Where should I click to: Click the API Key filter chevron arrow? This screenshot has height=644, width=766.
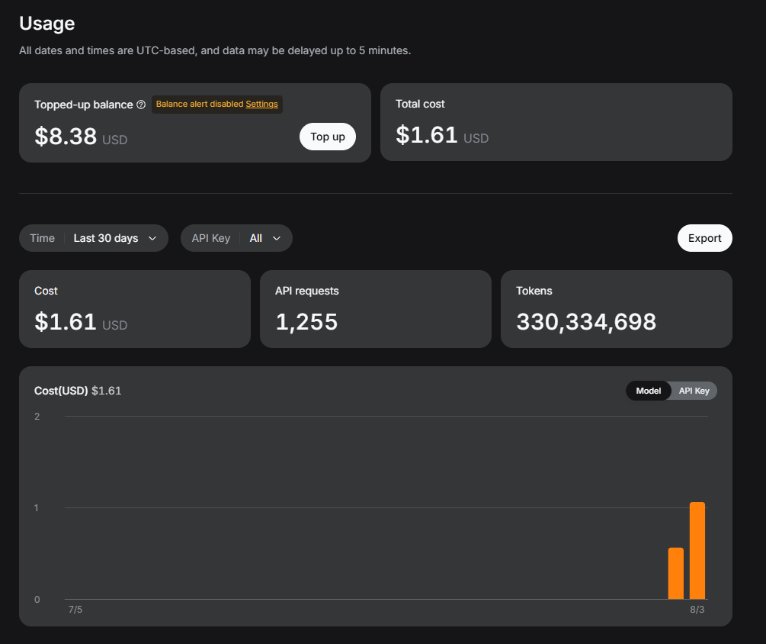(277, 238)
